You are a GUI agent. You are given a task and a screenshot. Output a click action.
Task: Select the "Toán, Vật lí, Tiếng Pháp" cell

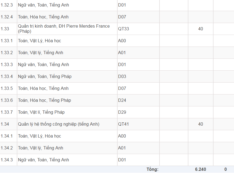[41, 112]
